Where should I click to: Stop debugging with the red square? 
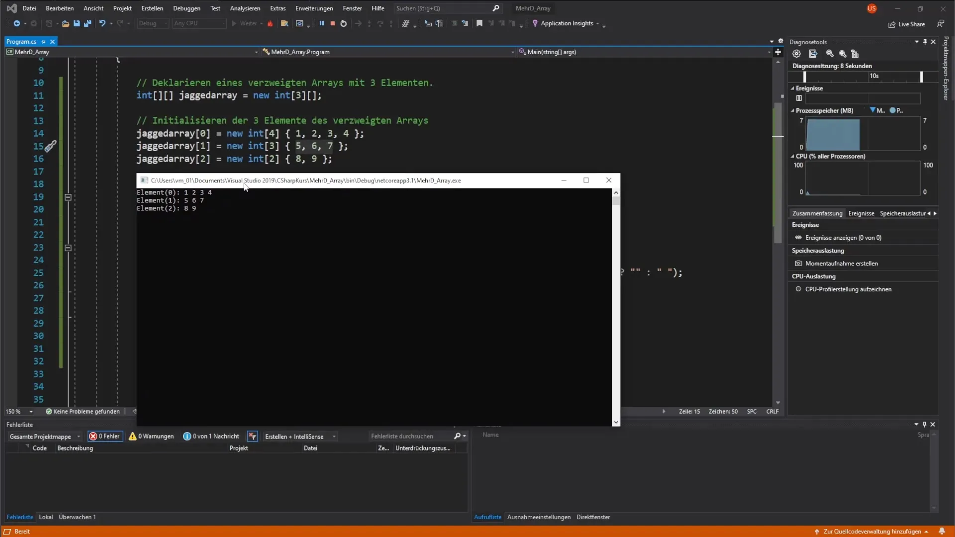click(x=332, y=23)
